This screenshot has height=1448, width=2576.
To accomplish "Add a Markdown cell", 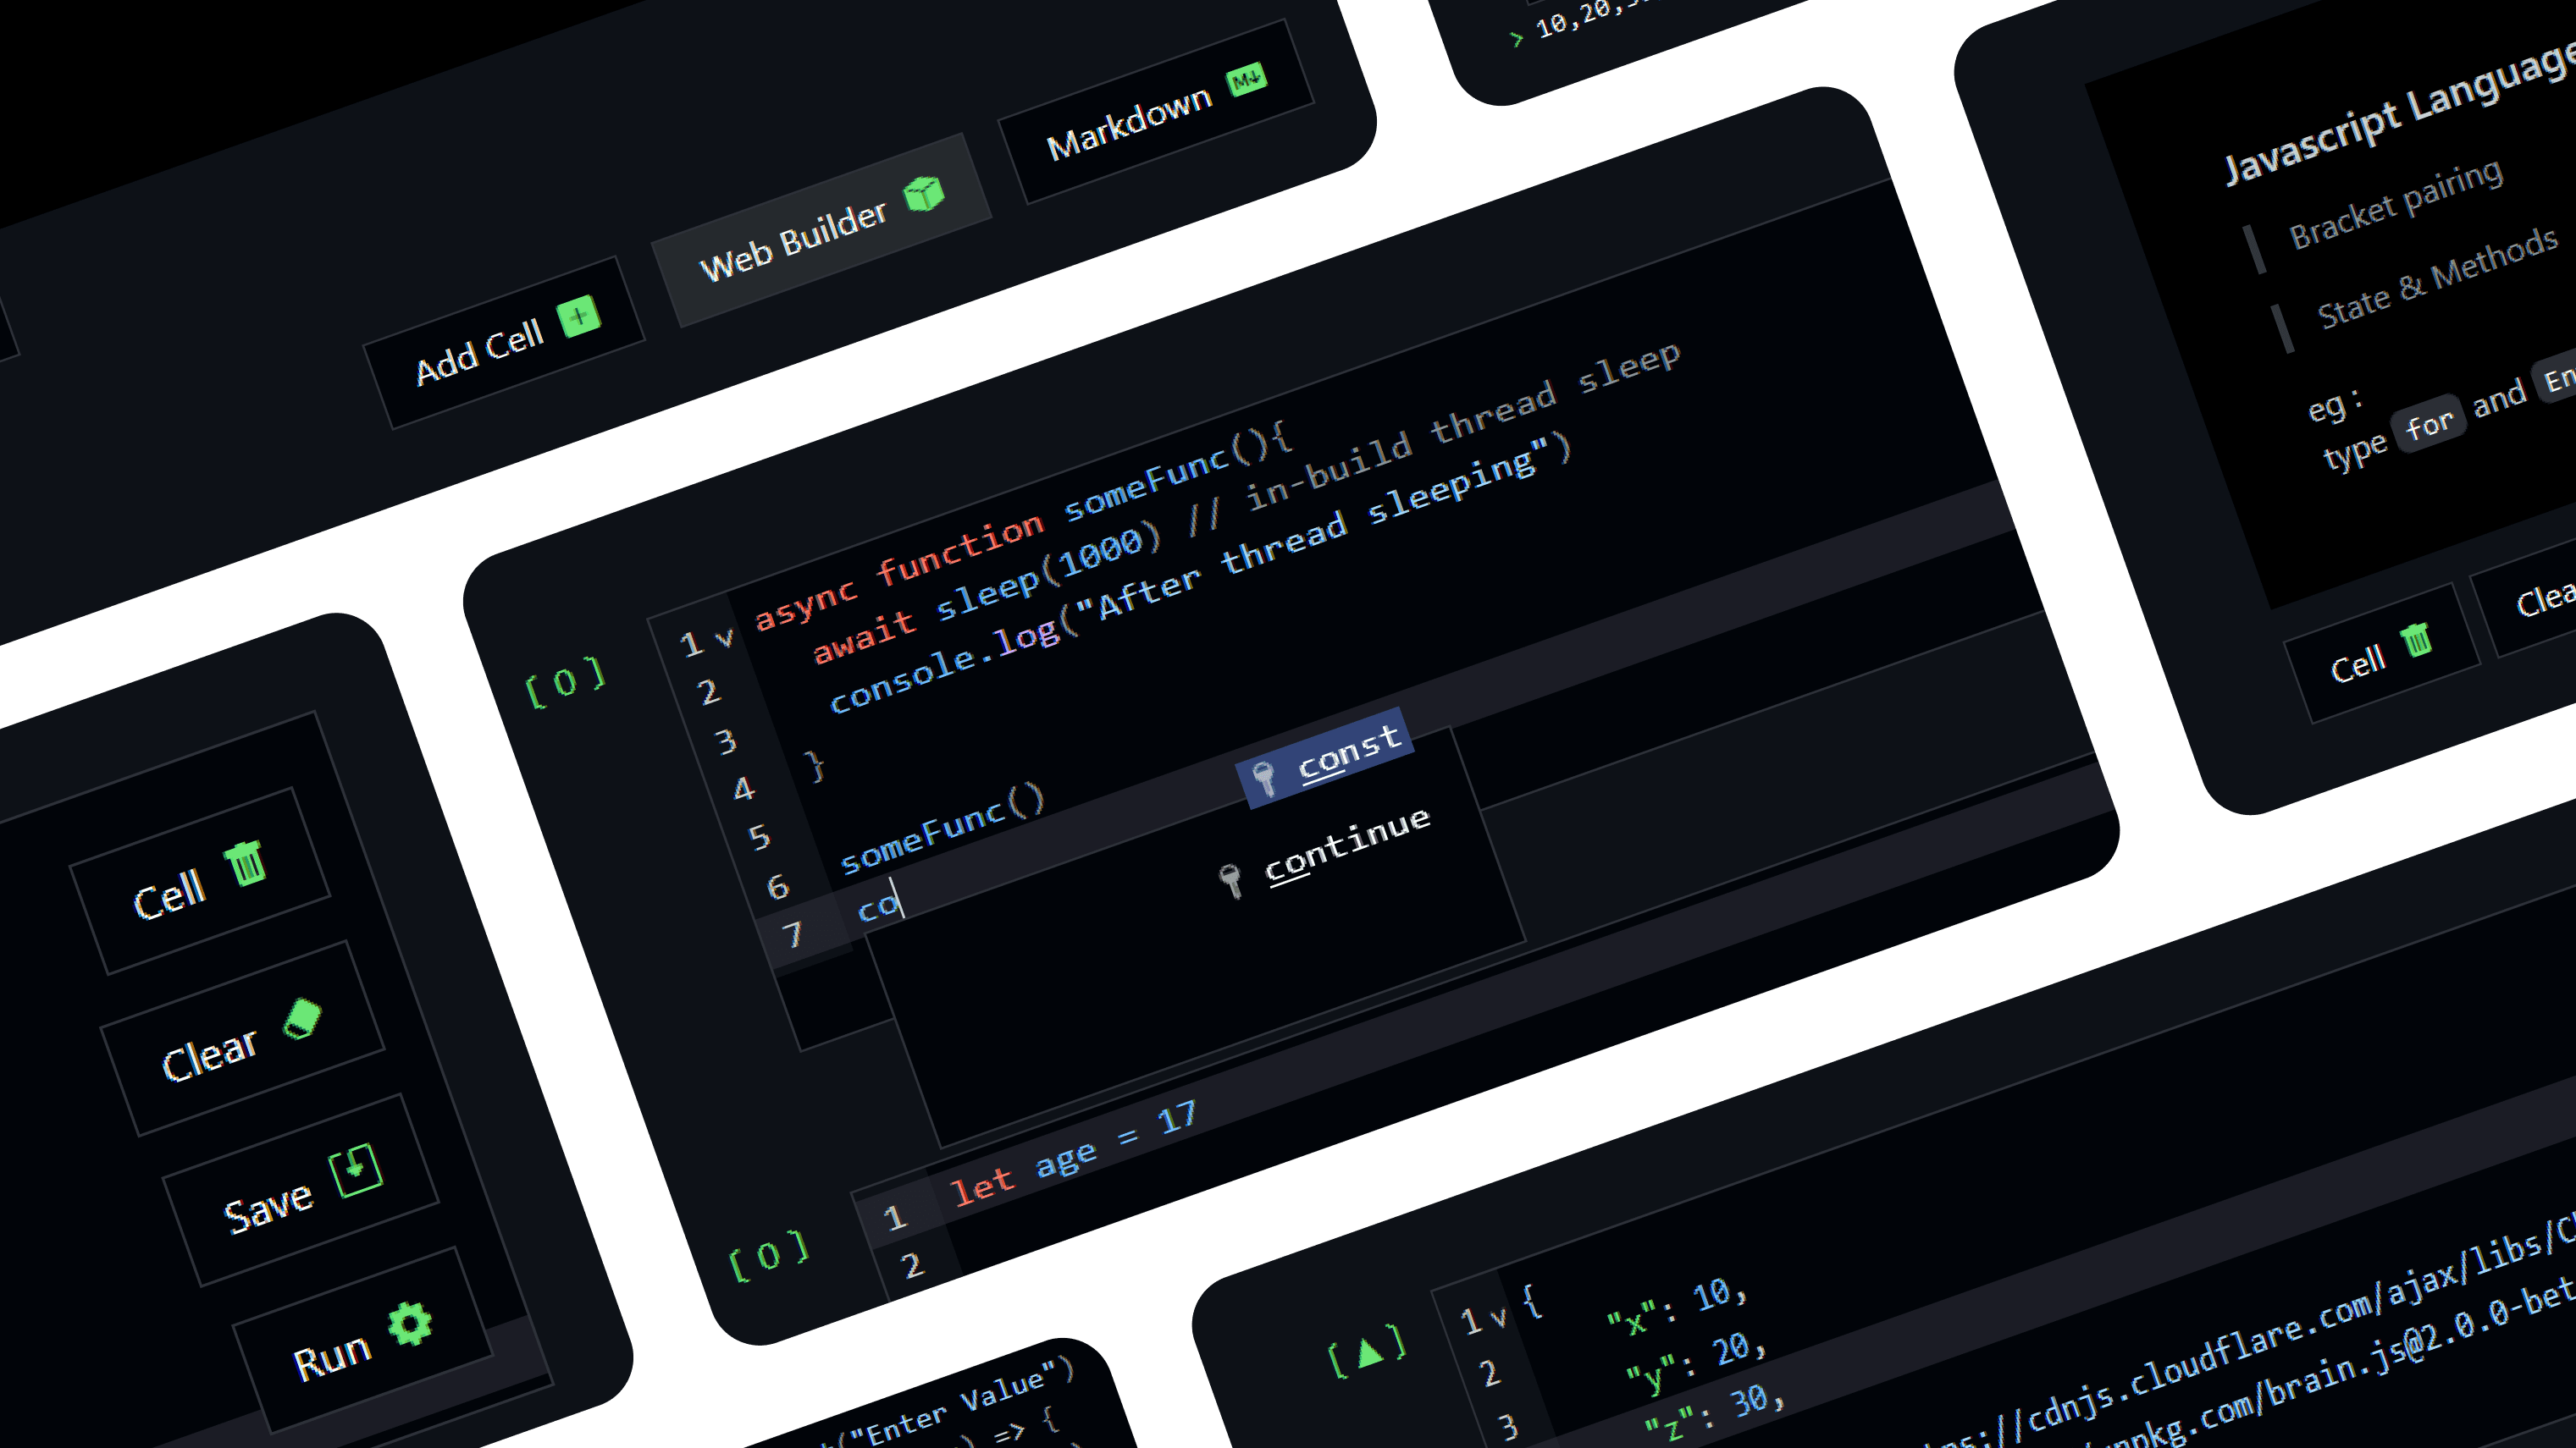I will (1155, 112).
